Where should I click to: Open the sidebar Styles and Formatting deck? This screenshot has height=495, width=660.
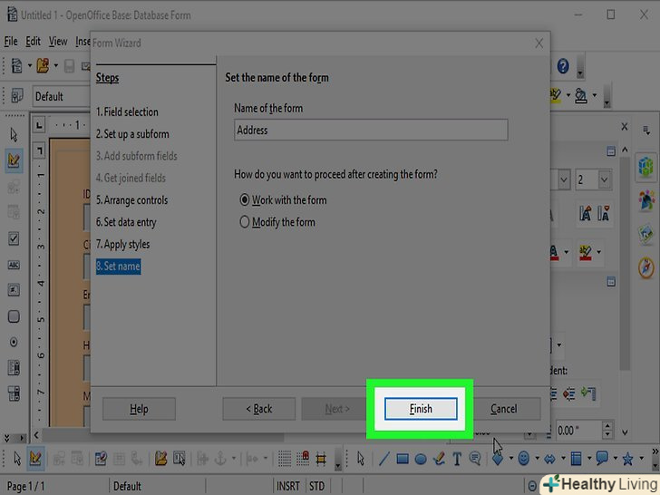point(646,200)
